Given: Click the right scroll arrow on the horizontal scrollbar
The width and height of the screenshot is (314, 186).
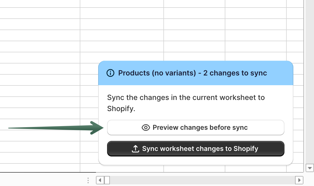Looking at the screenshot, I should point(299,180).
